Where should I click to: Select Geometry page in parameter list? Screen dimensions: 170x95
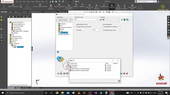pos(63,24)
